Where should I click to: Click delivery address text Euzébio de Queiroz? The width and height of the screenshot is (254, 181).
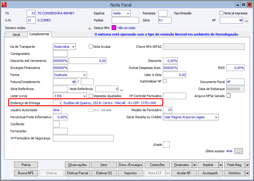tap(110, 103)
